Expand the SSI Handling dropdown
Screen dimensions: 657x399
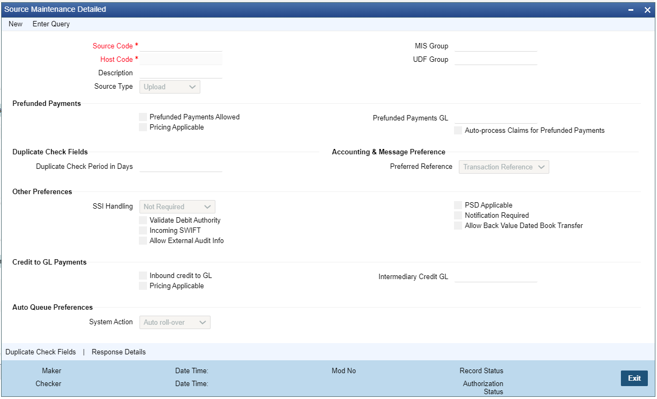pos(177,206)
